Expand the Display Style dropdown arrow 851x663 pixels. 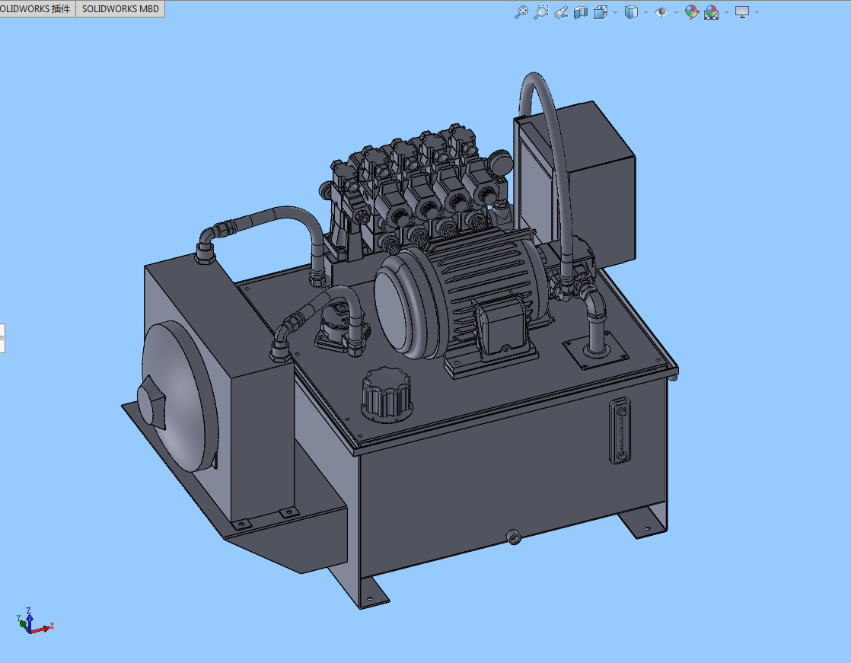[x=645, y=12]
